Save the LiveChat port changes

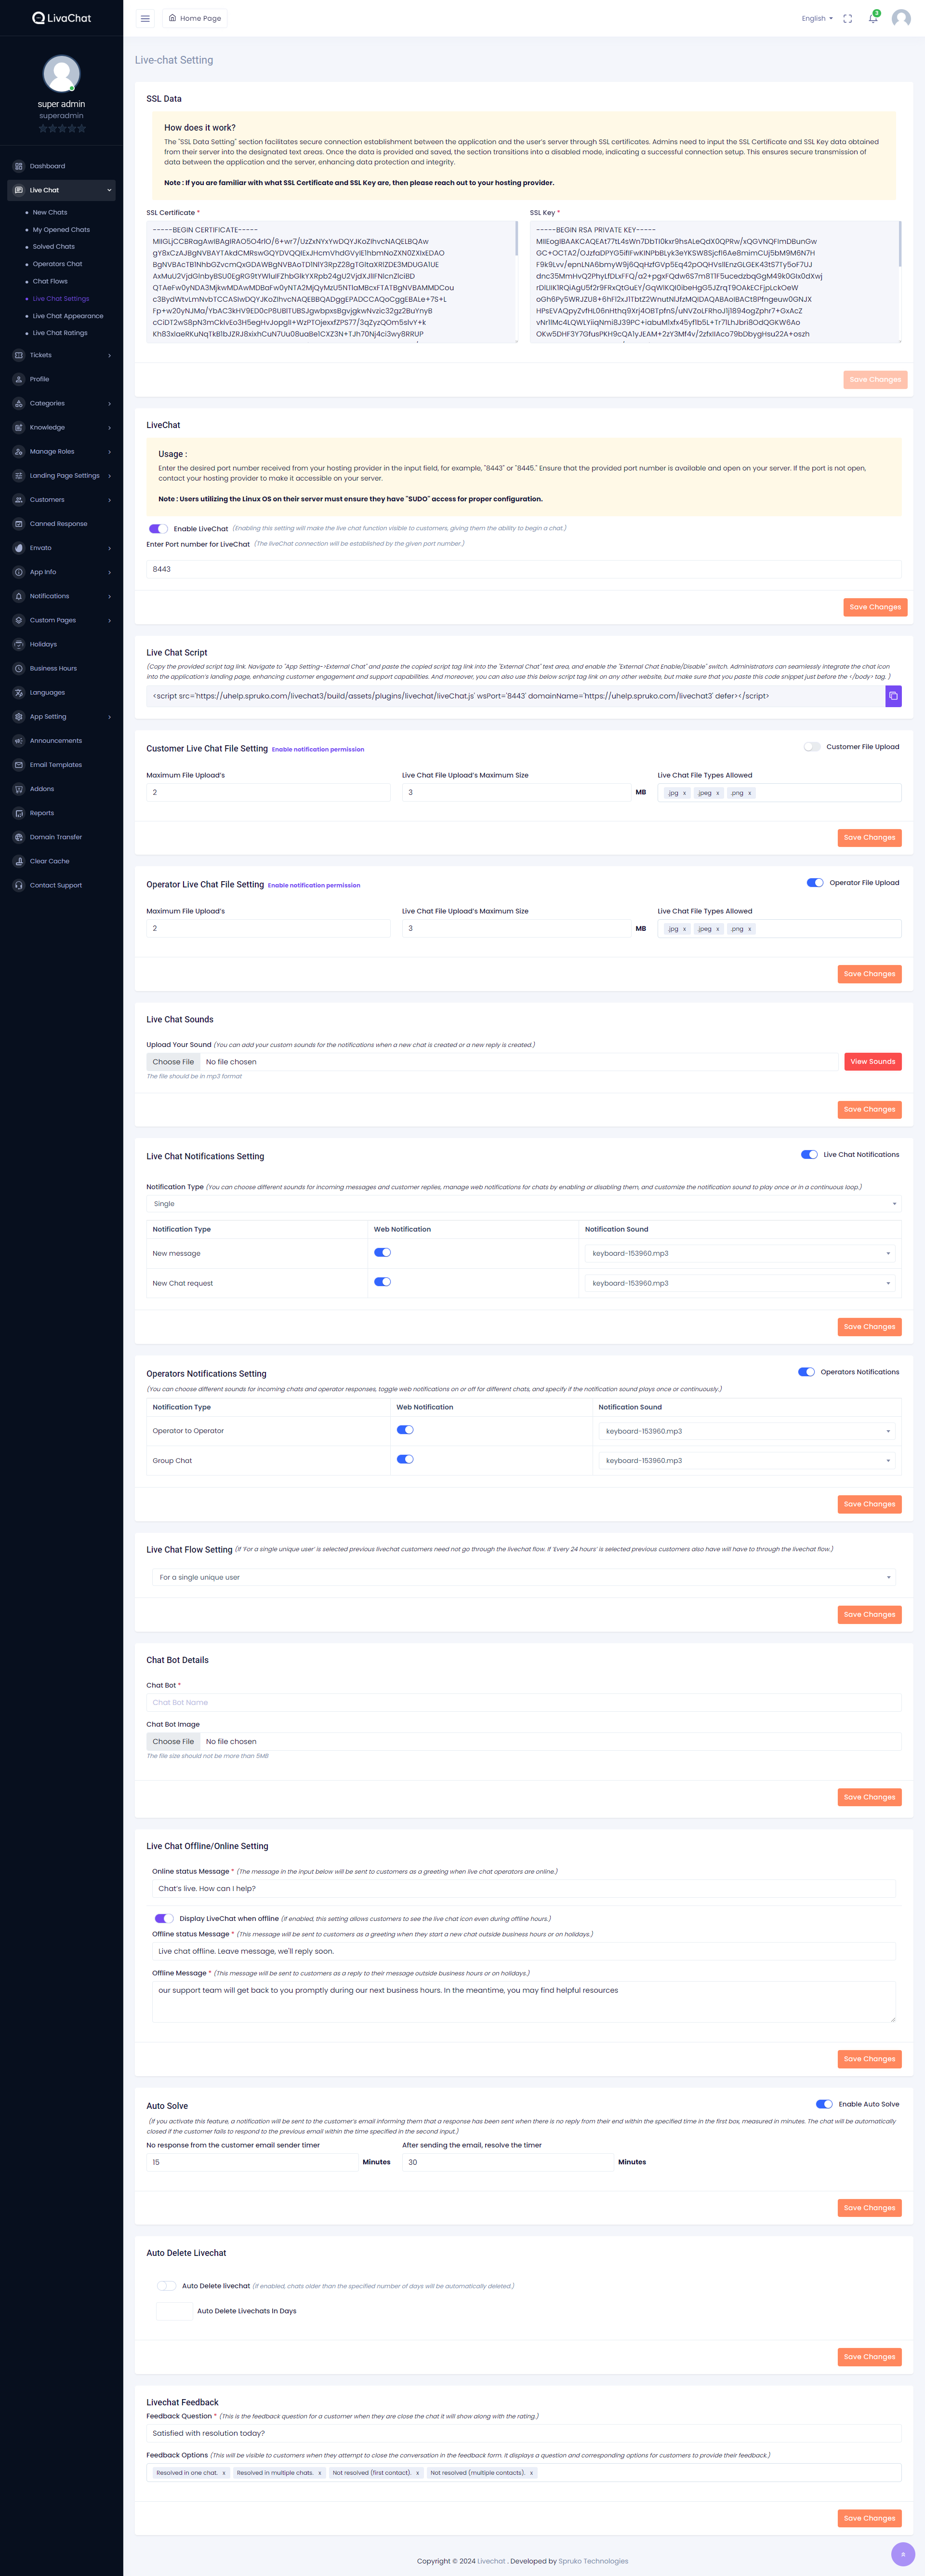[x=874, y=607]
